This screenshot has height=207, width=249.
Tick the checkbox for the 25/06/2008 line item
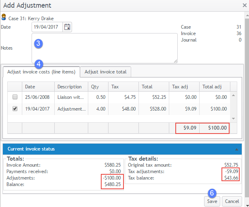point(15,97)
